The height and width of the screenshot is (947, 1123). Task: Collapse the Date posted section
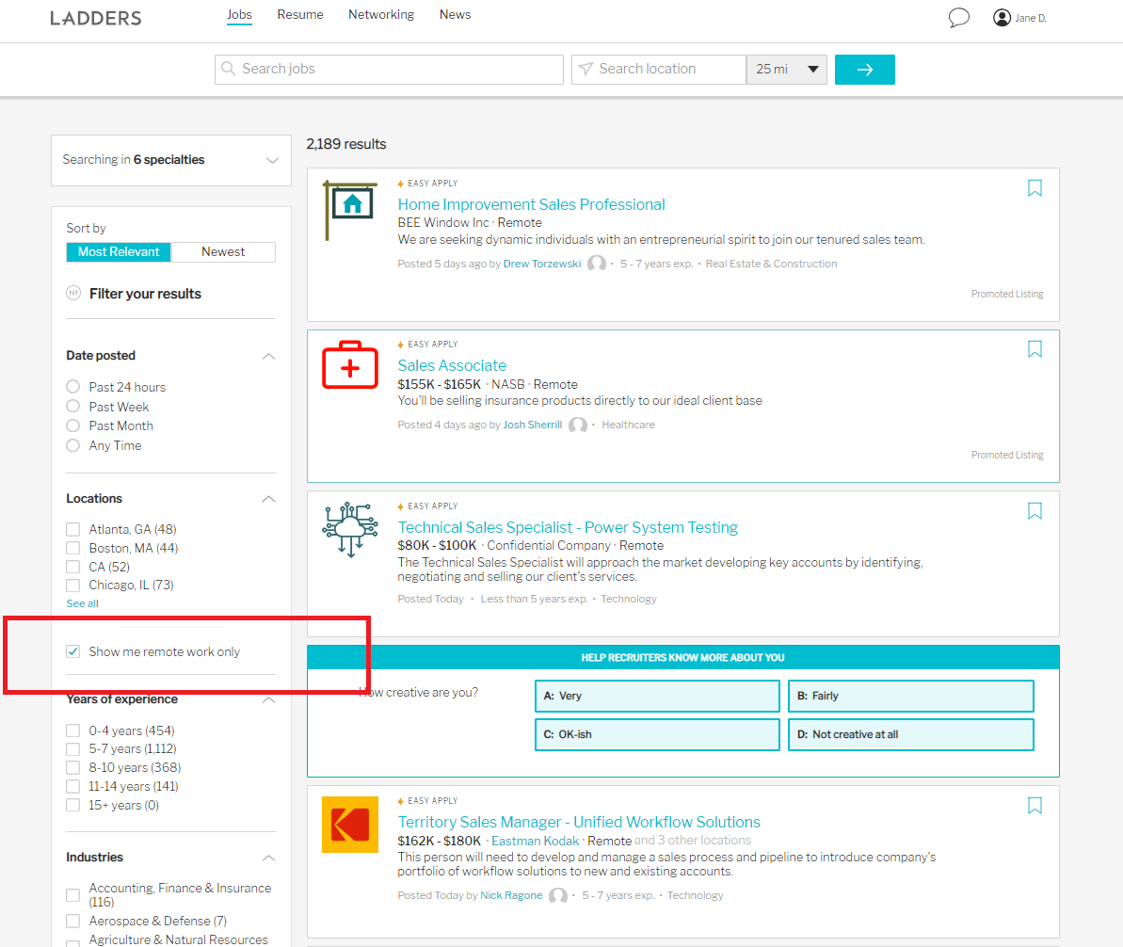coord(268,356)
